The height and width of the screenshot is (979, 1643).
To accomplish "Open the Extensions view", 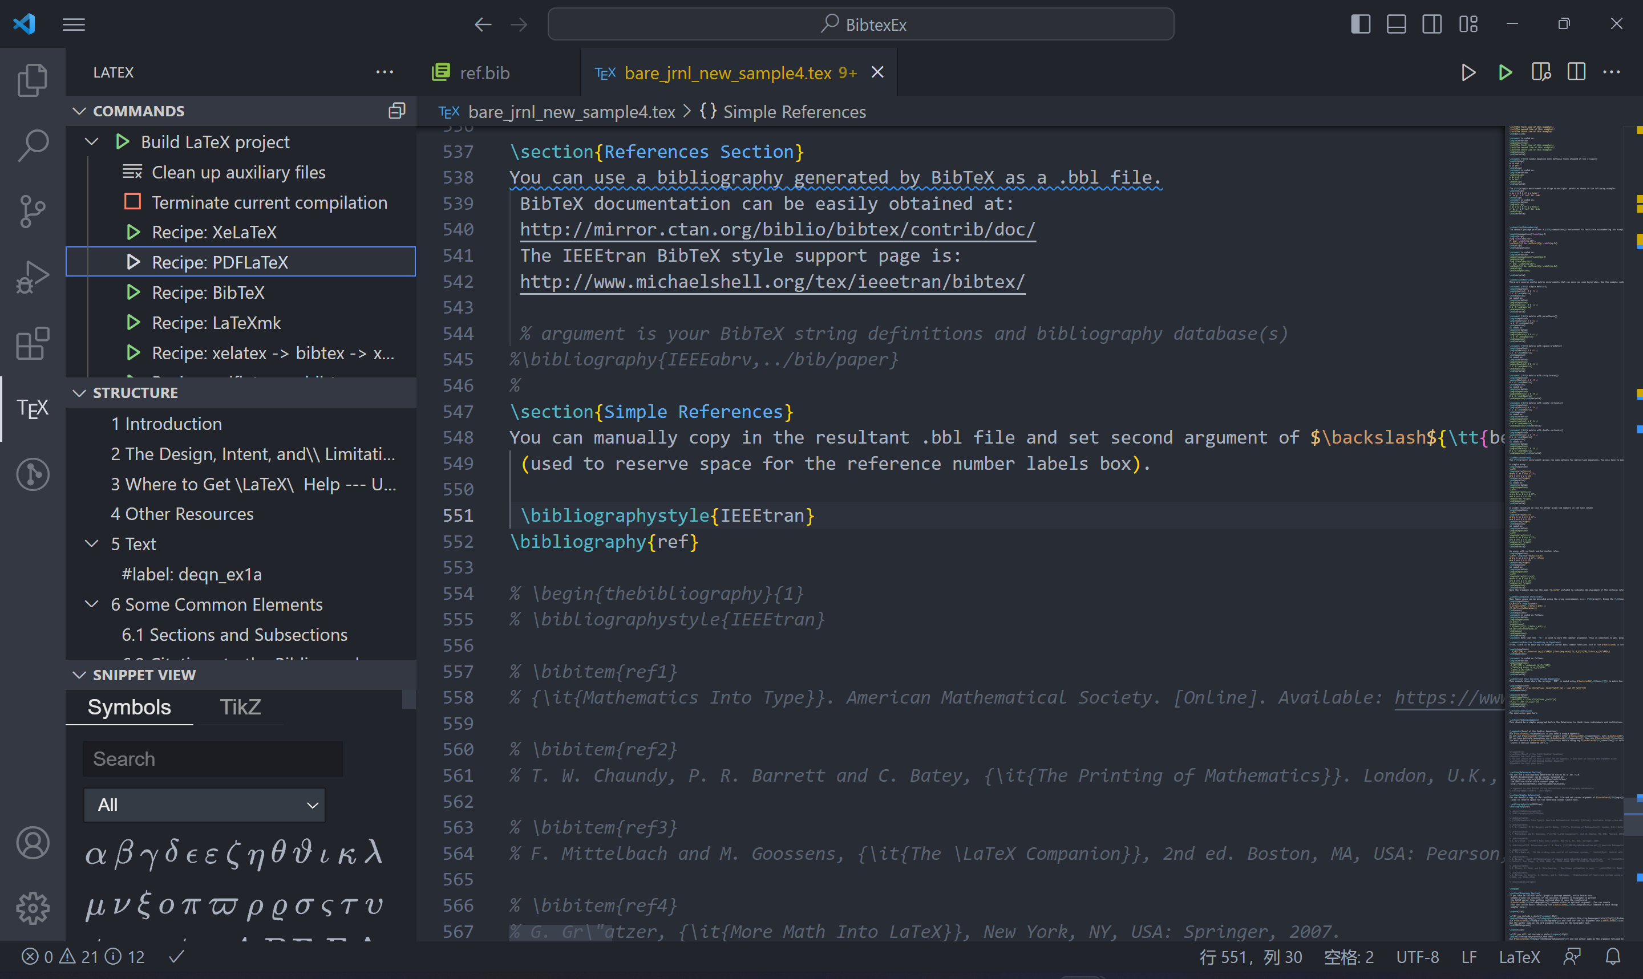I will click(33, 343).
